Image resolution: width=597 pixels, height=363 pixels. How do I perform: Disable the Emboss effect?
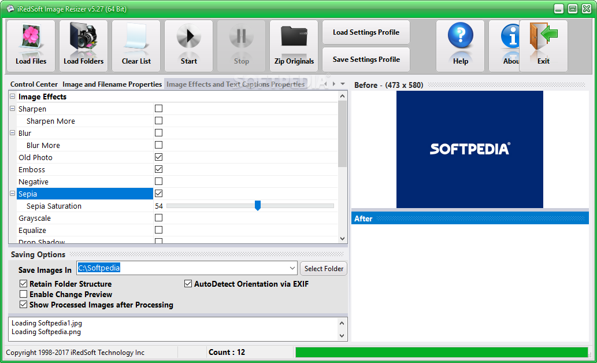click(x=159, y=169)
